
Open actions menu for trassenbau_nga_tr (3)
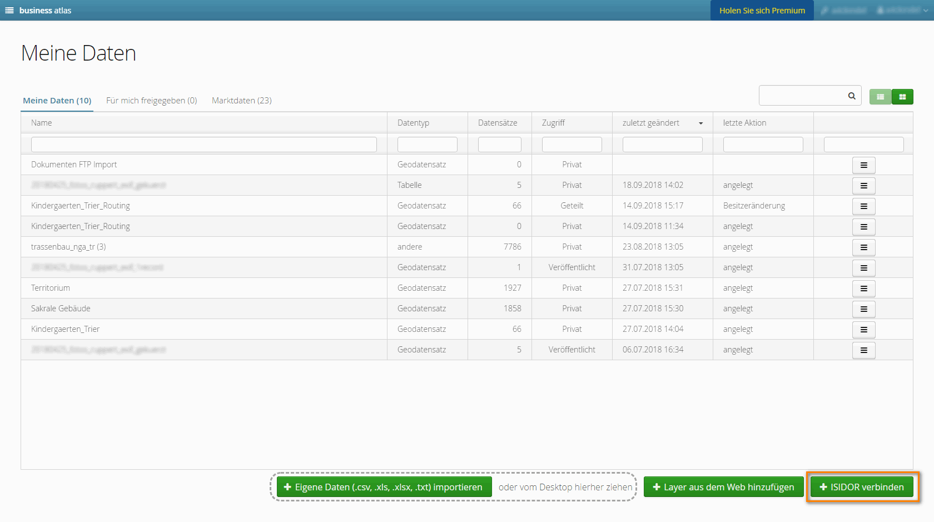point(863,247)
